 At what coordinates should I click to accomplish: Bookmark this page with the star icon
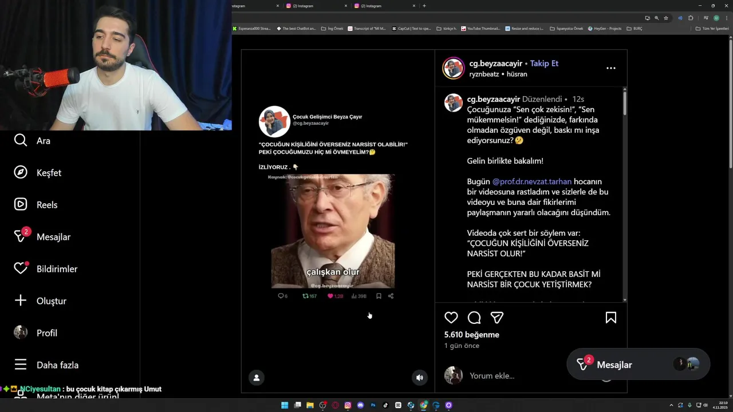click(x=666, y=18)
